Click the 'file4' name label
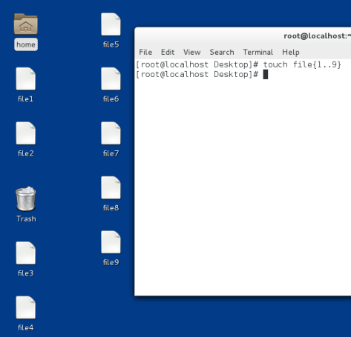The image size is (351, 337). click(26, 328)
